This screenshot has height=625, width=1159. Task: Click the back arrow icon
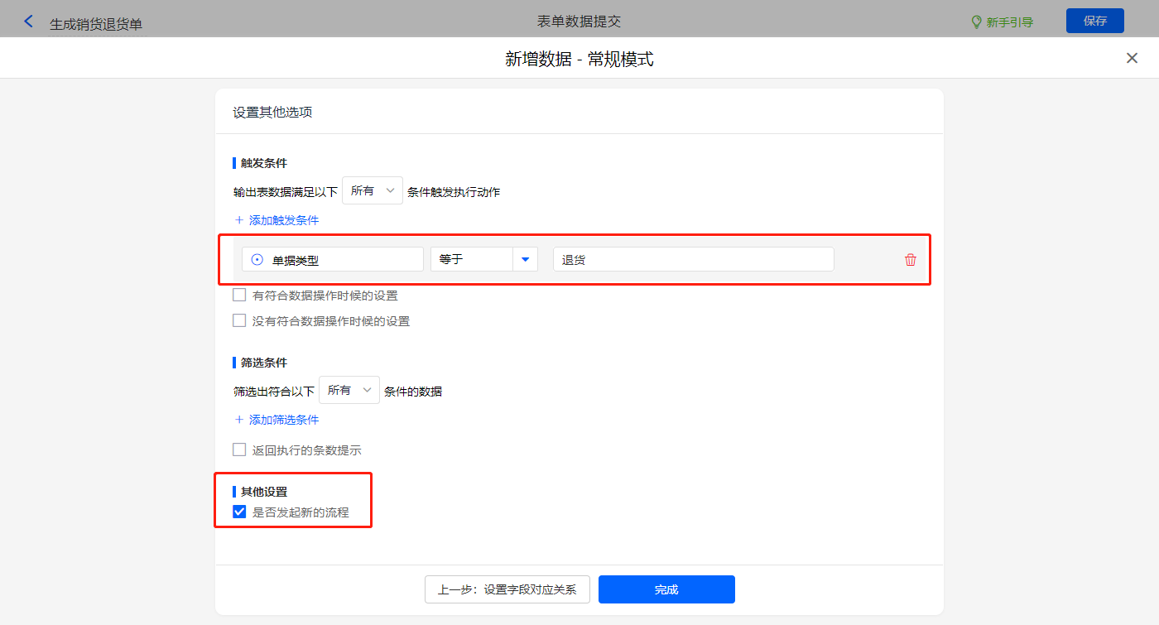(29, 22)
